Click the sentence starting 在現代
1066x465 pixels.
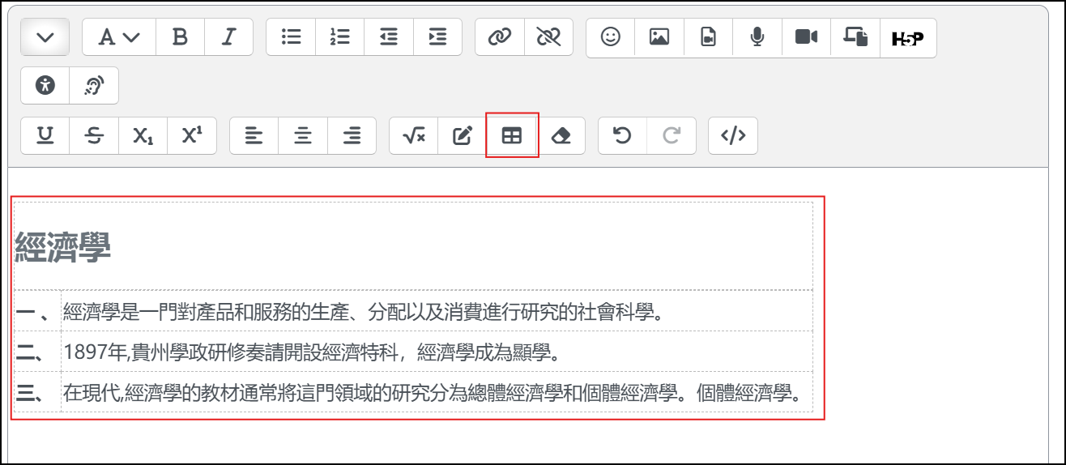pyautogui.click(x=433, y=393)
